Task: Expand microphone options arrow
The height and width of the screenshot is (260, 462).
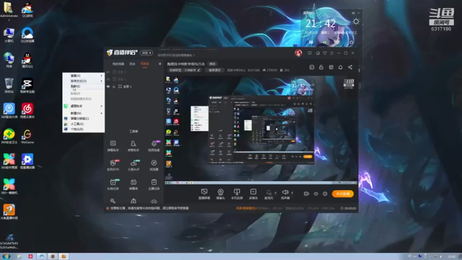Action: pyautogui.click(x=275, y=193)
